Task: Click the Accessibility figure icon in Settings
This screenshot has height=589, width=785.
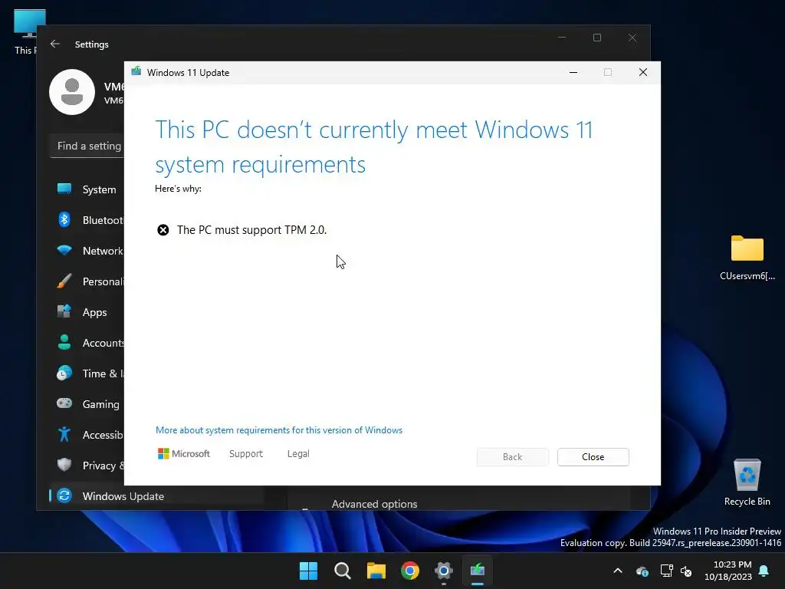Action: 64,434
